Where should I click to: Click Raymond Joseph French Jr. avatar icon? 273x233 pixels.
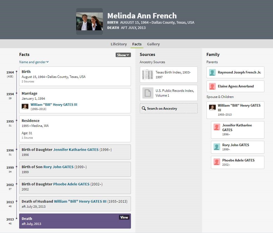click(x=212, y=72)
